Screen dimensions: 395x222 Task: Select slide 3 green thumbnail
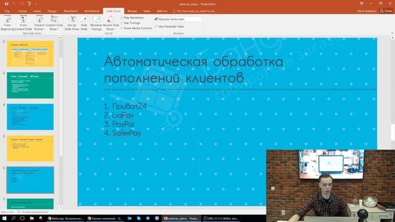(30, 85)
